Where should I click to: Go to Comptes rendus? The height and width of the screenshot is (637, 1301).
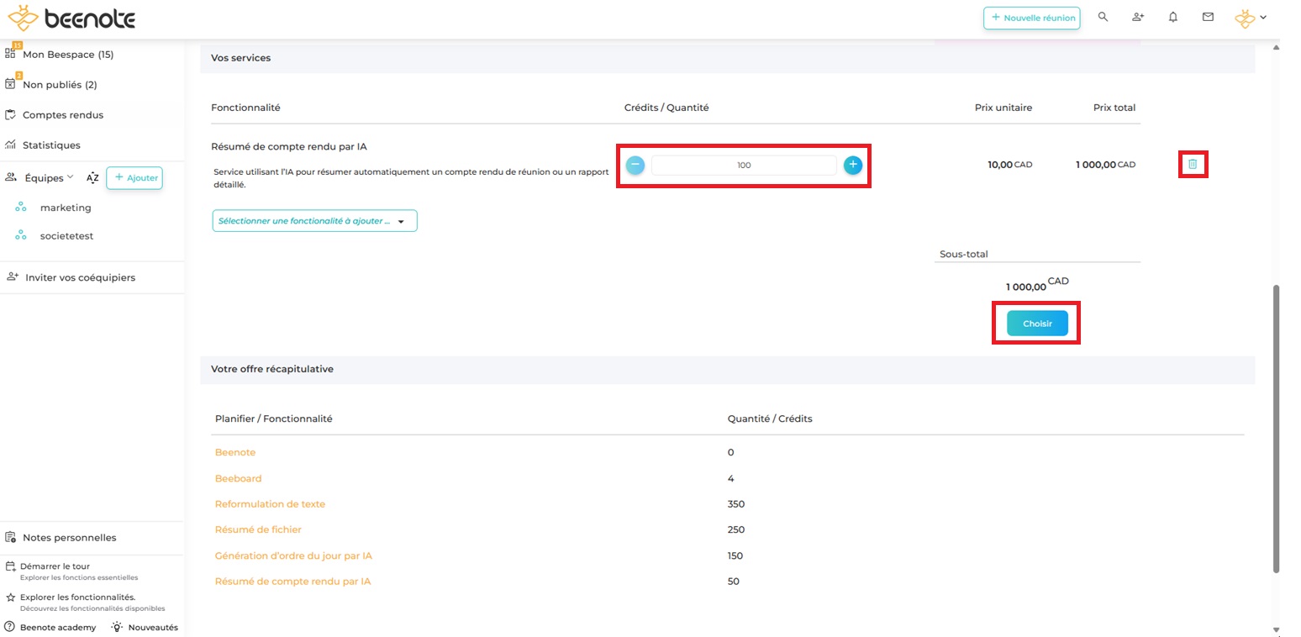point(62,115)
